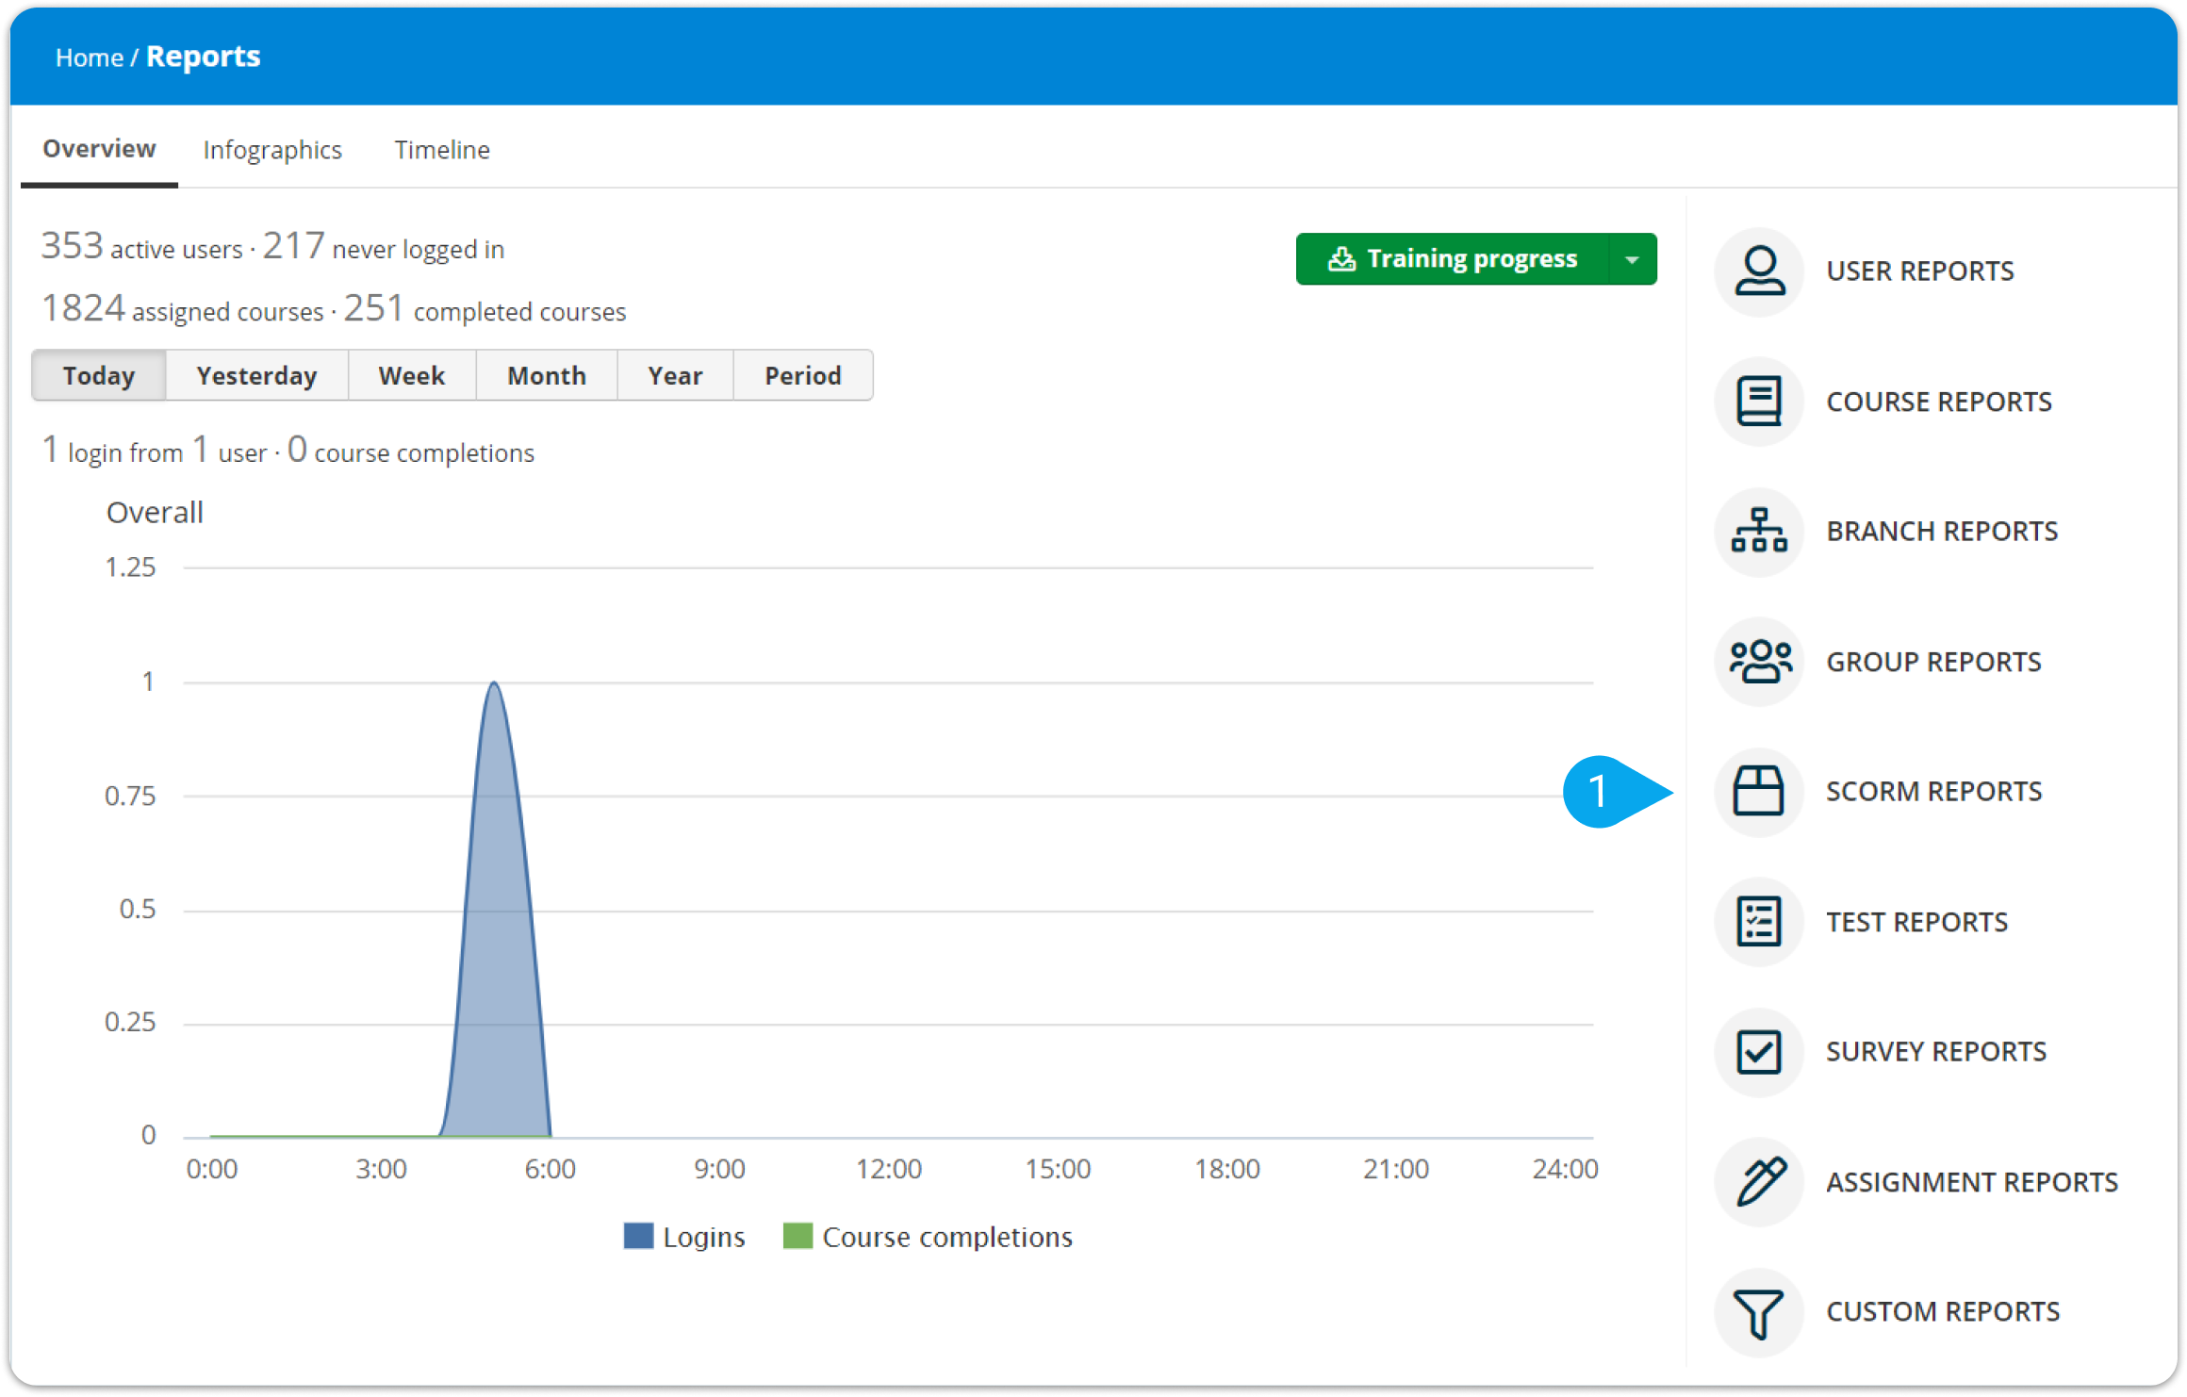Image resolution: width=2187 pixels, height=1397 pixels.
Task: Click the Course completions legend label
Action: click(x=947, y=1237)
